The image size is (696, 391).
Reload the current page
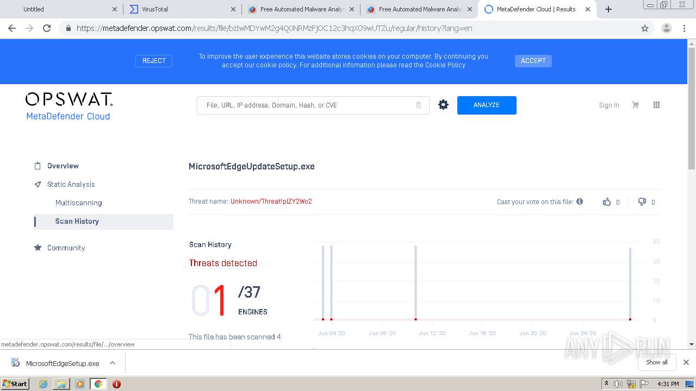click(x=47, y=28)
